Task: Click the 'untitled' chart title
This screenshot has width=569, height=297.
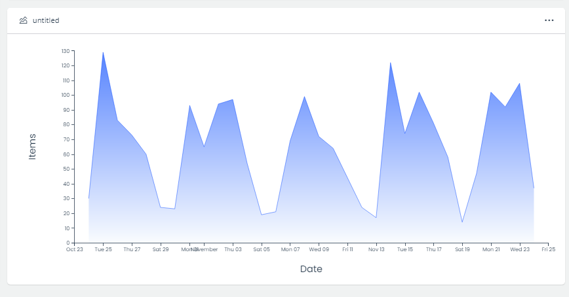Action: point(46,21)
